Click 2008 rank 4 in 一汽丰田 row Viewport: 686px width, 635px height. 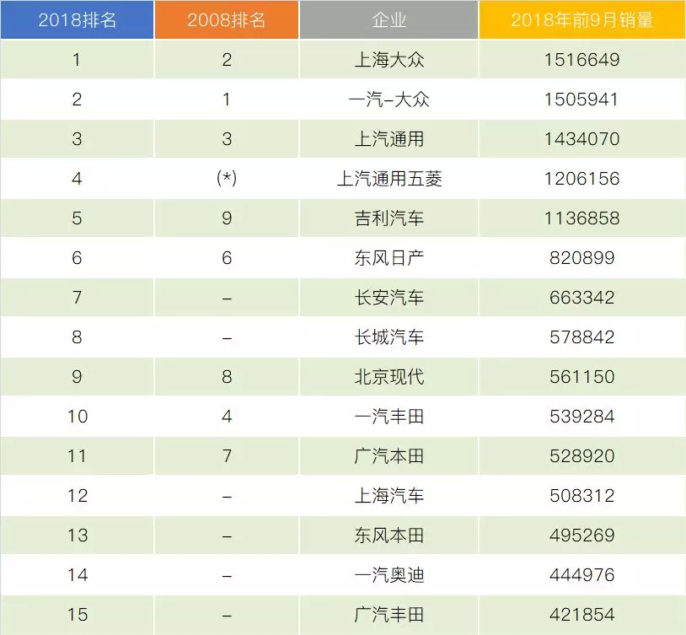(227, 417)
